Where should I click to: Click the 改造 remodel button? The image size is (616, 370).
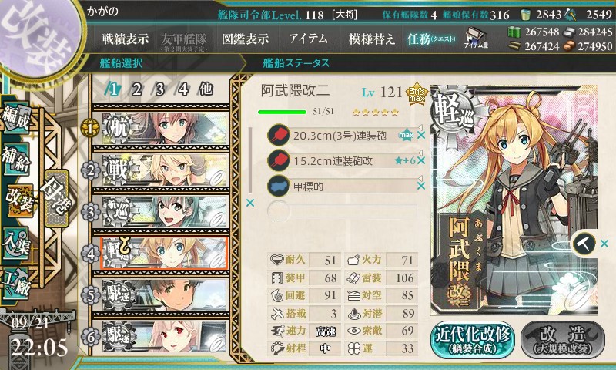click(563, 340)
